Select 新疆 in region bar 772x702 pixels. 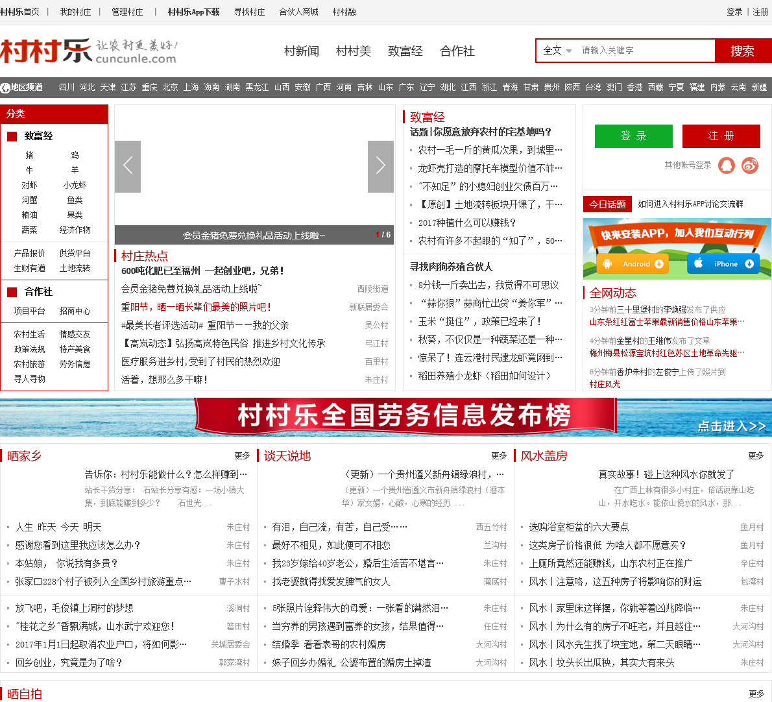coord(759,87)
